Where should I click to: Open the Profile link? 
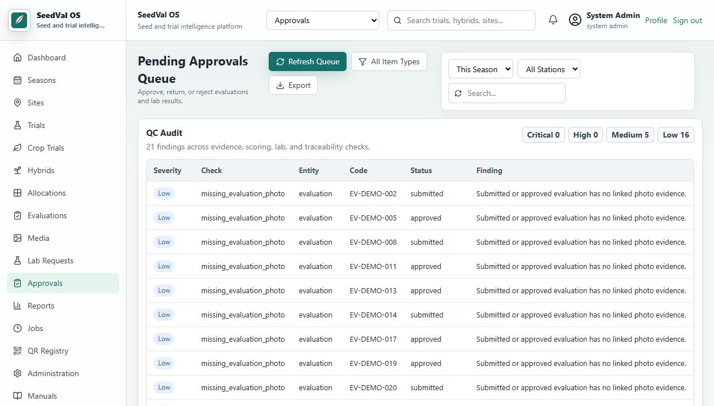tap(656, 20)
